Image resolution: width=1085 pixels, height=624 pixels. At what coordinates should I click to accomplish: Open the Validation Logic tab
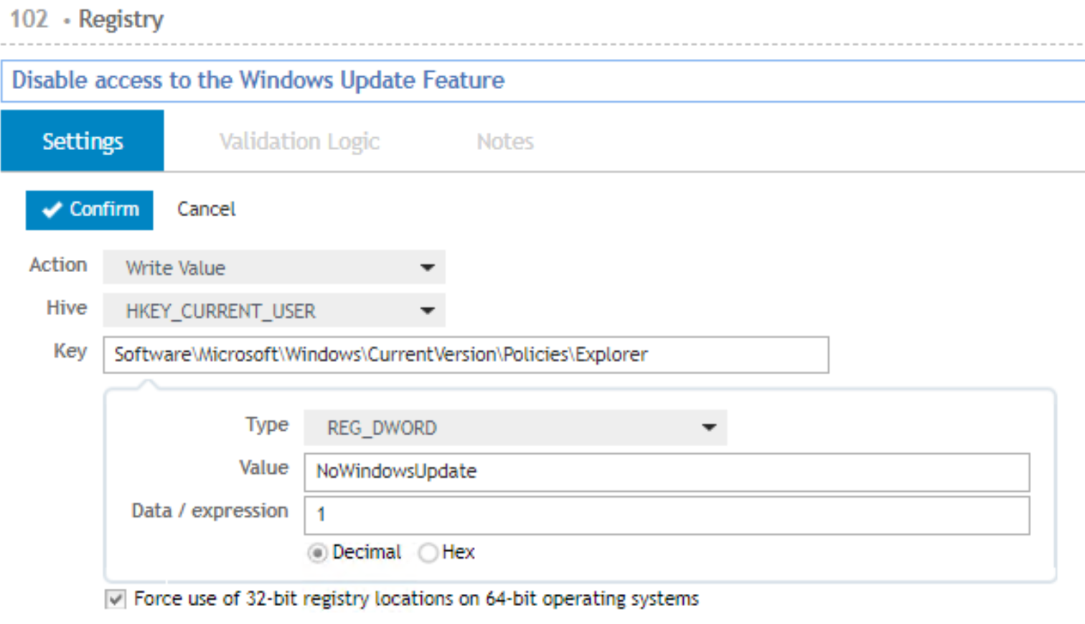coord(299,141)
